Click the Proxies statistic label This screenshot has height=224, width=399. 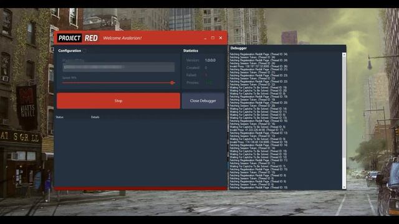[193, 83]
